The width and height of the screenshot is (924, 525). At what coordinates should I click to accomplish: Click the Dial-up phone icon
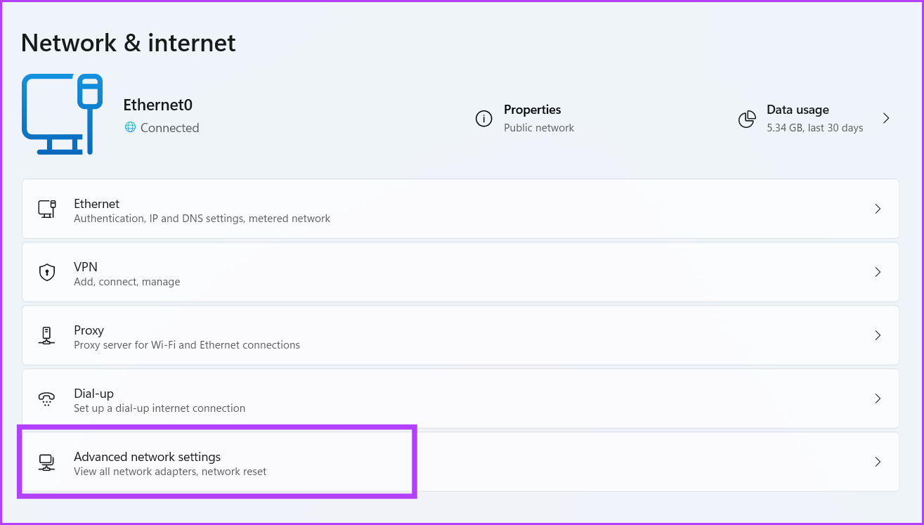(x=46, y=398)
